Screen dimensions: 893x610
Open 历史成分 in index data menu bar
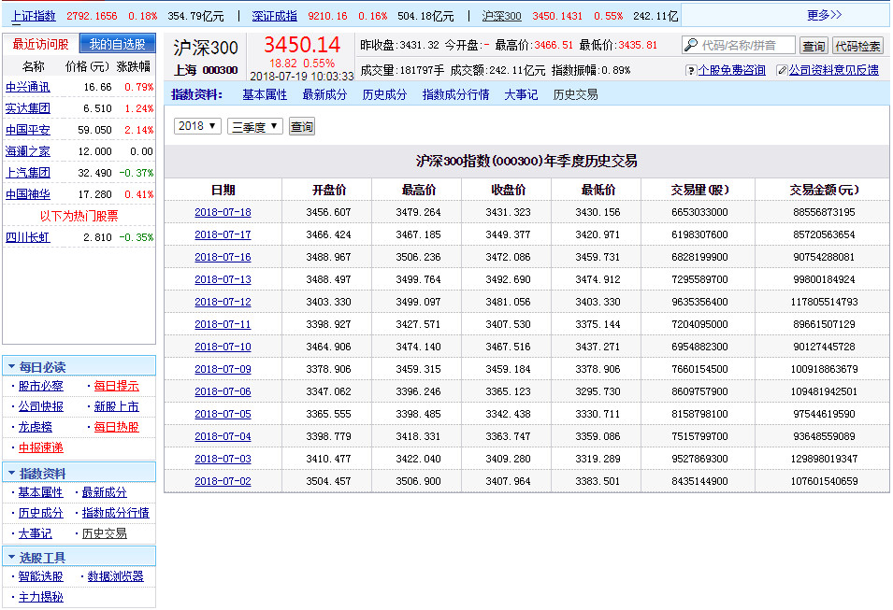pos(384,94)
